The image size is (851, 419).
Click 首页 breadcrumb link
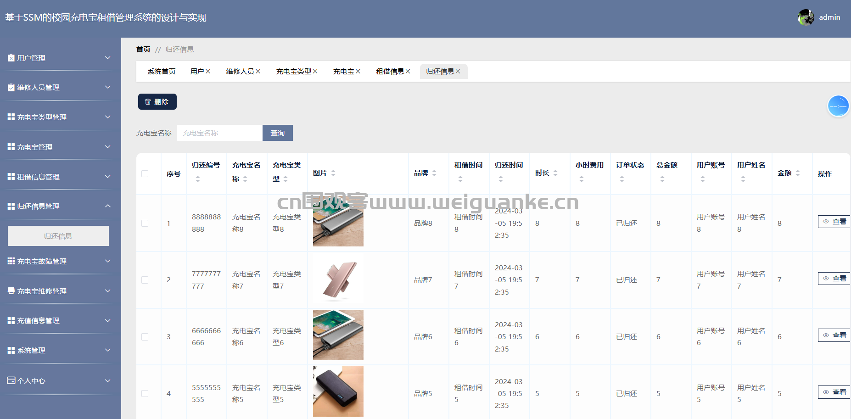pyautogui.click(x=143, y=49)
